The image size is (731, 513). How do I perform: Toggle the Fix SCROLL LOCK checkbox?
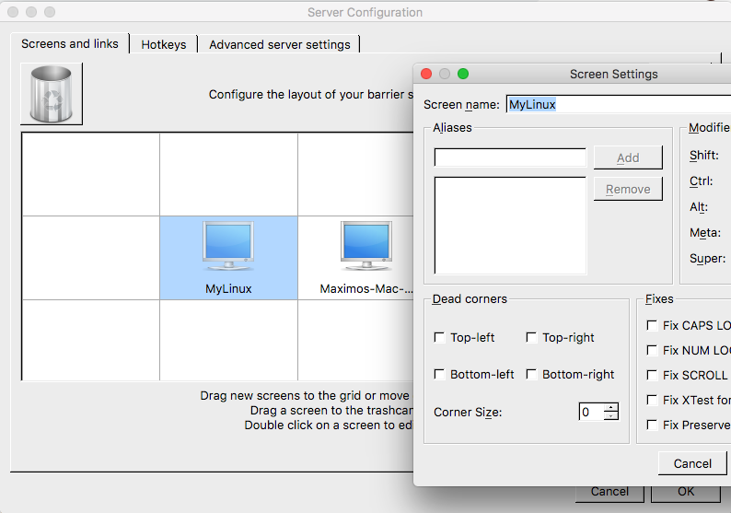653,375
